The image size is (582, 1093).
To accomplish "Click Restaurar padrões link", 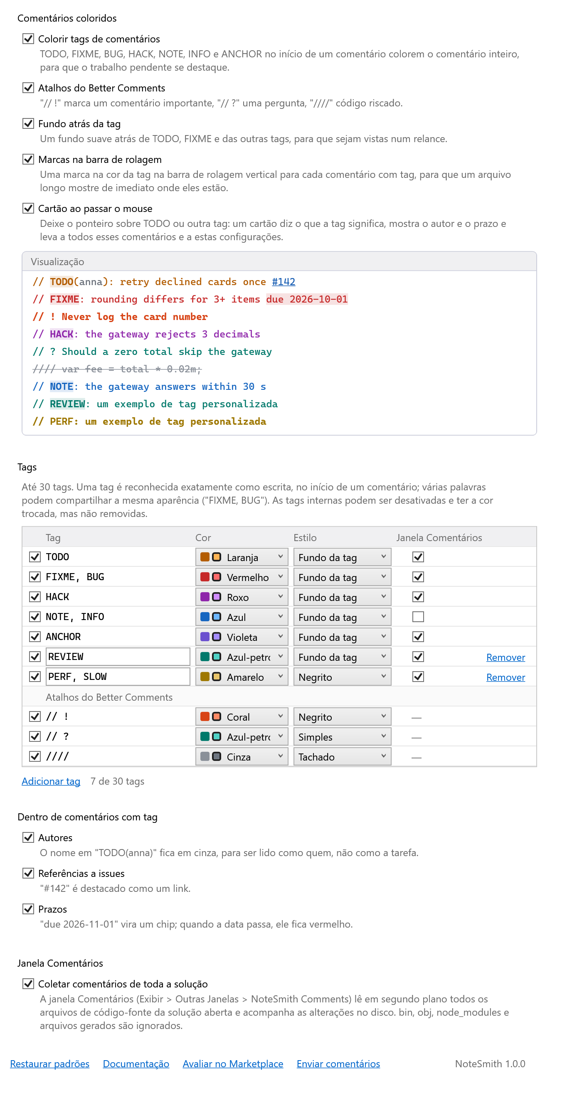I will pyautogui.click(x=49, y=1064).
